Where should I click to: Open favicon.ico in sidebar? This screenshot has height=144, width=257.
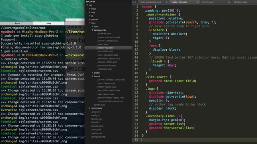96,119
